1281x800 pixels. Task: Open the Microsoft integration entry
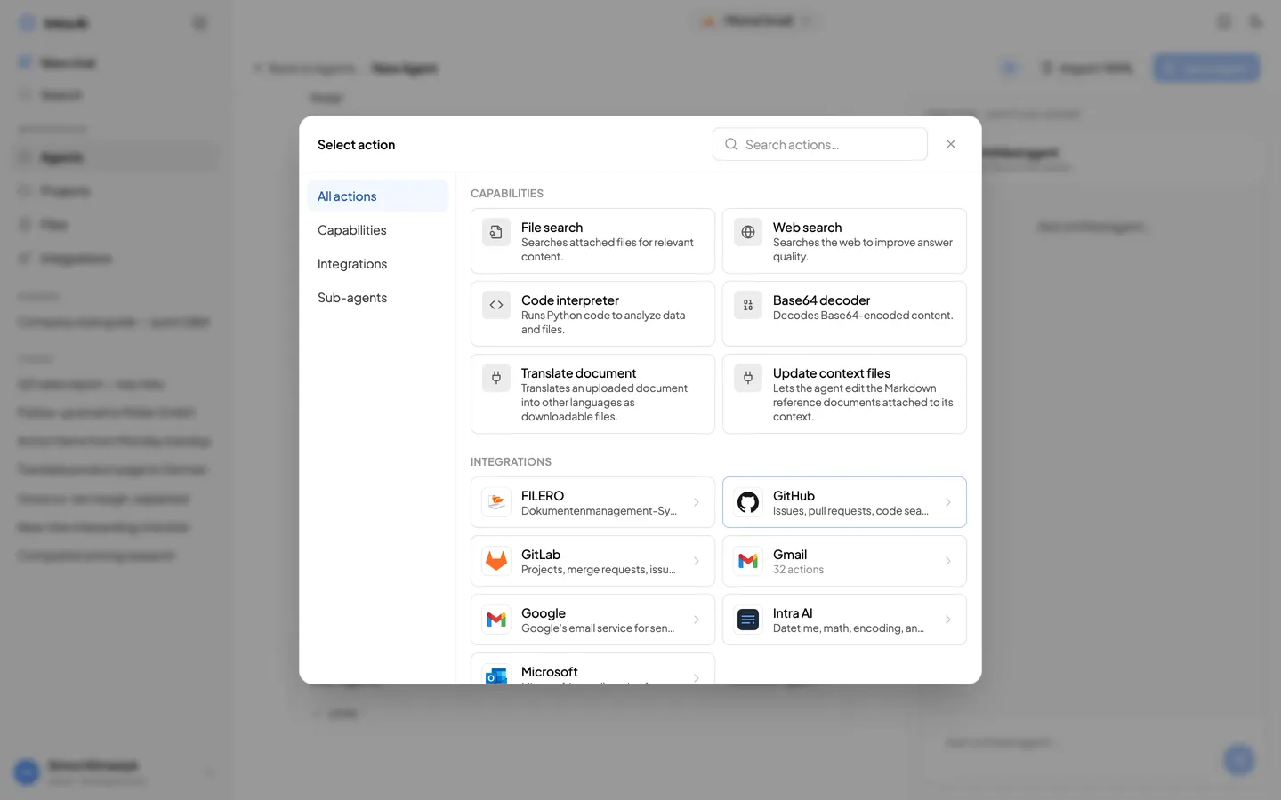click(x=592, y=668)
